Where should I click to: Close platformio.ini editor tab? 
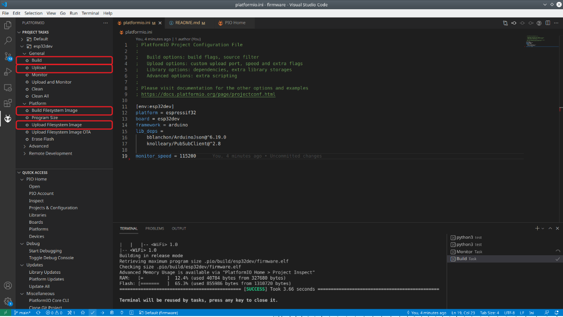pos(160,23)
